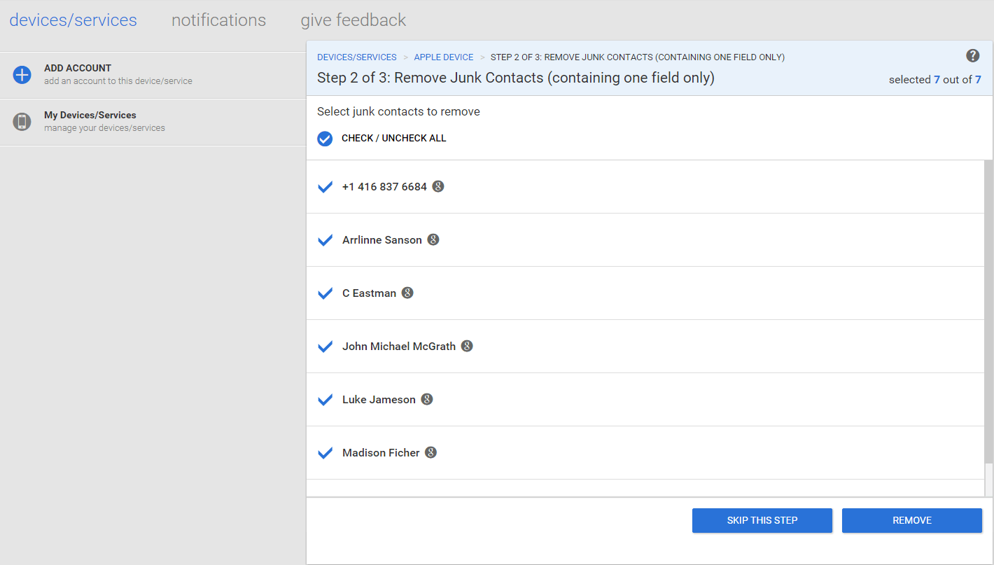The image size is (994, 565).
Task: Click the phone number +1 416 837 6684
Action: 384,186
